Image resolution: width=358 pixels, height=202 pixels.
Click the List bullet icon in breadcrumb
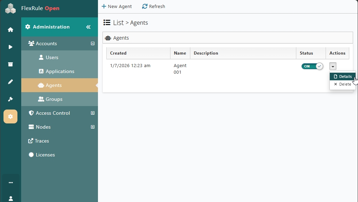coord(107,22)
